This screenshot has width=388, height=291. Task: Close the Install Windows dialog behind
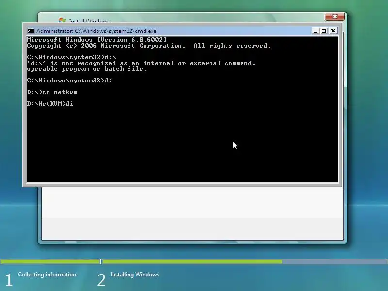[x=335, y=16]
